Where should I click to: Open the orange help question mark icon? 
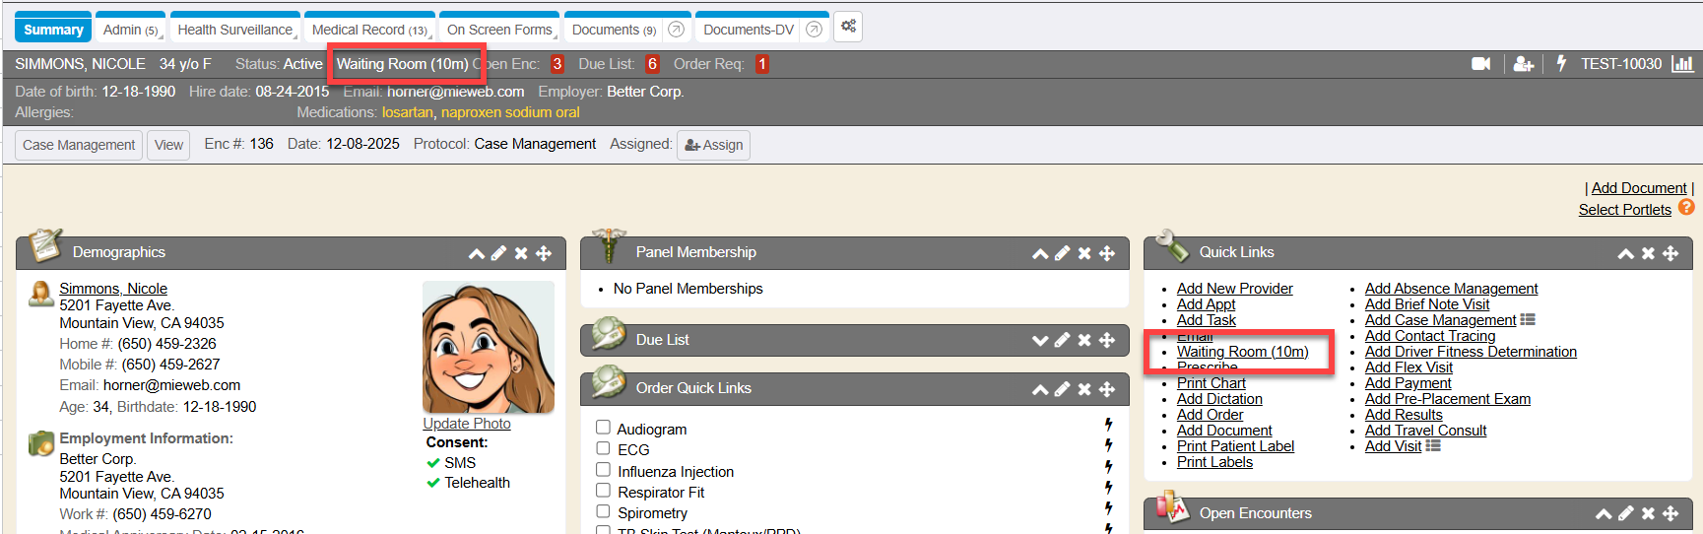(x=1686, y=208)
